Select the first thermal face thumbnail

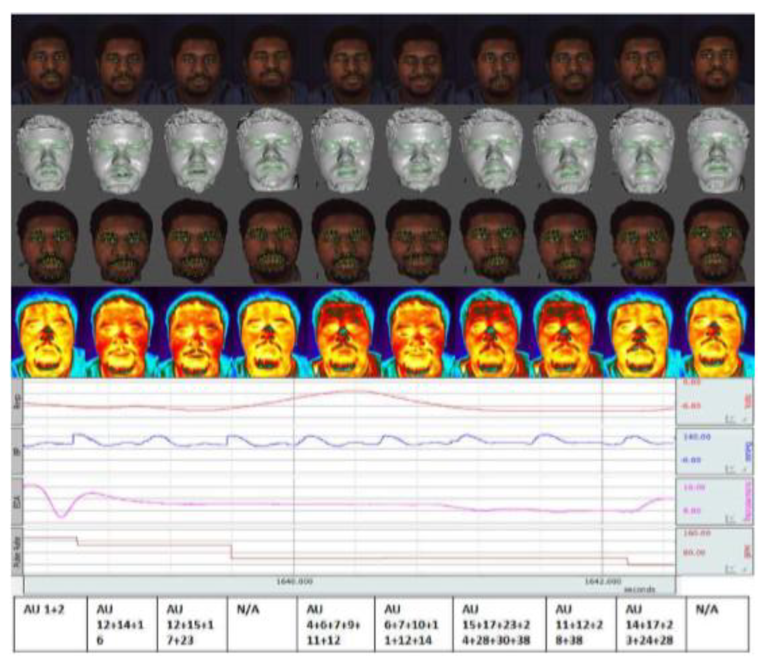pos(46,332)
